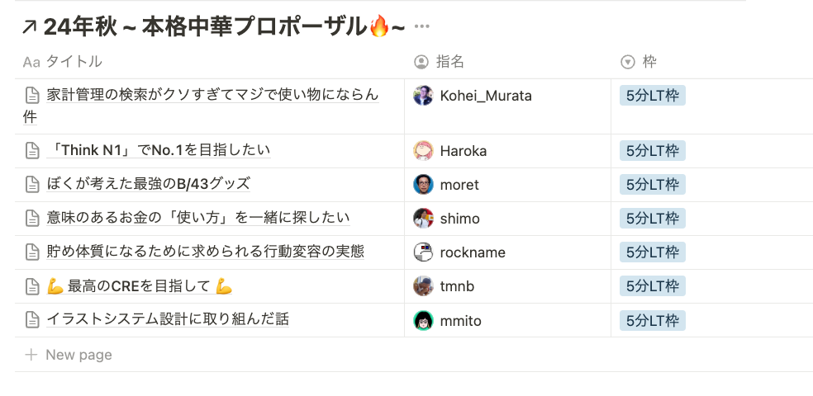This screenshot has height=396, width=813.
Task: Open the 枠 column header menu
Action: tap(649, 62)
